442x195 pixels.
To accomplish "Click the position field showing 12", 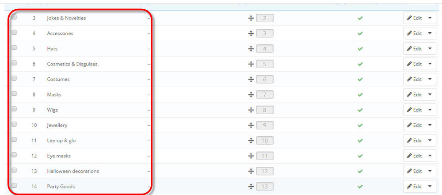I will tap(265, 171).
